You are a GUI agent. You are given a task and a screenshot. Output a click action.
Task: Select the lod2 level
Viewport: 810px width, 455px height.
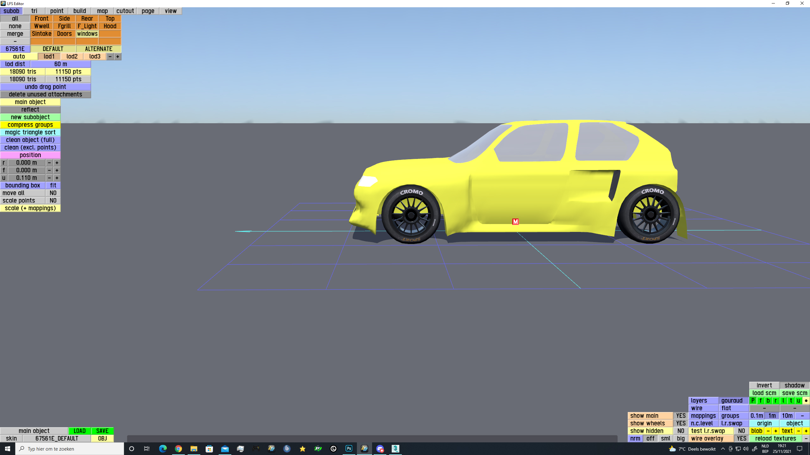72,57
